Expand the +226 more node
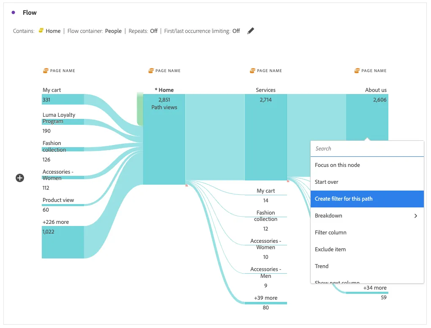This screenshot has height=328, width=431. (x=62, y=242)
